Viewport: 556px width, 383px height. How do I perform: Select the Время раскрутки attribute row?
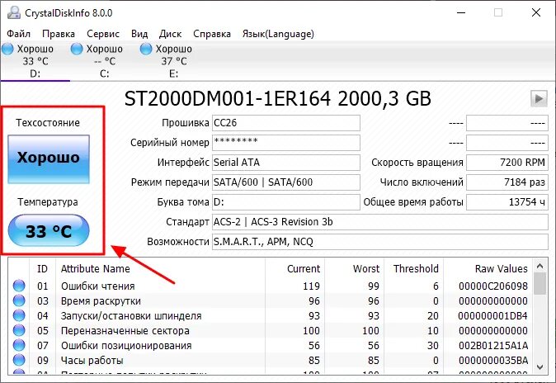[271, 301]
